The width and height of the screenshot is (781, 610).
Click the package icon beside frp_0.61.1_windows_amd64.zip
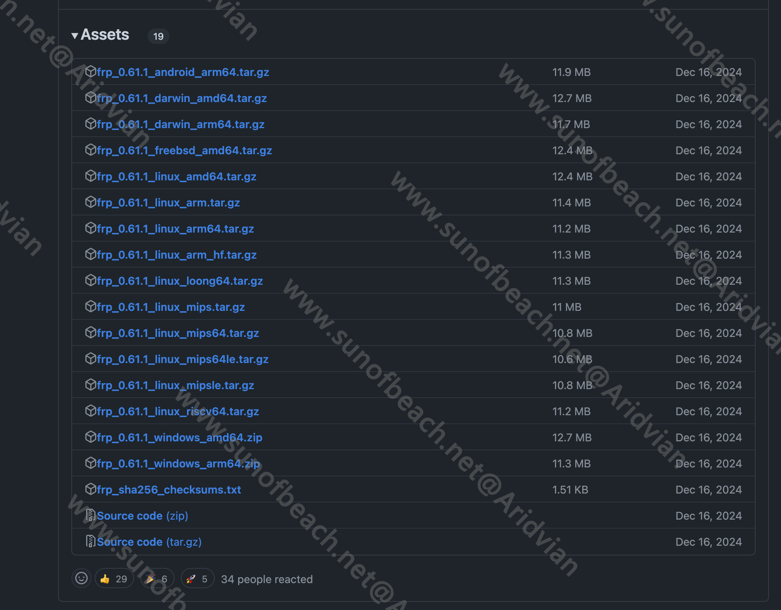point(90,437)
